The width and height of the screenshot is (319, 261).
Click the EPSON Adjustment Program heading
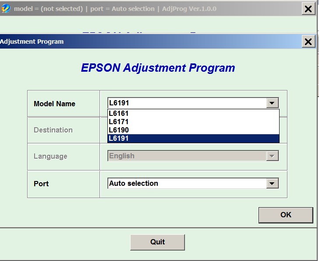click(x=158, y=68)
